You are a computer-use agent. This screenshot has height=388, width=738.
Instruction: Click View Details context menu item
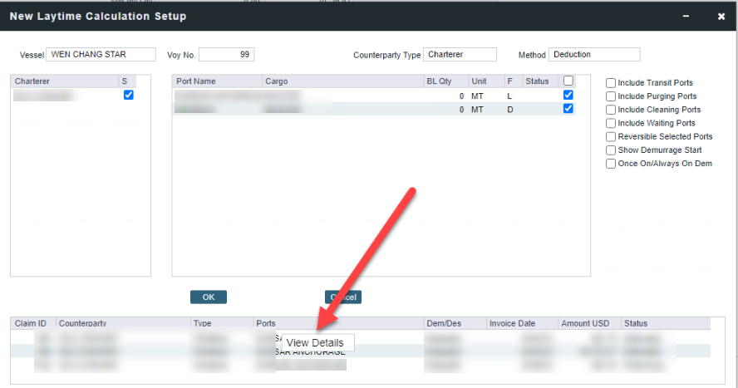click(315, 343)
